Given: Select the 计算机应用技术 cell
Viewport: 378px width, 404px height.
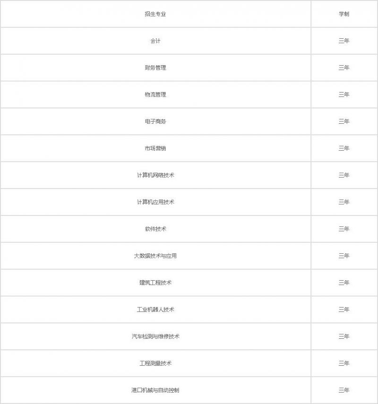Looking at the screenshot, I should tap(155, 202).
